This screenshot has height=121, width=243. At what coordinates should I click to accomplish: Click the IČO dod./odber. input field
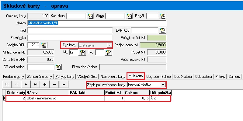(41, 67)
